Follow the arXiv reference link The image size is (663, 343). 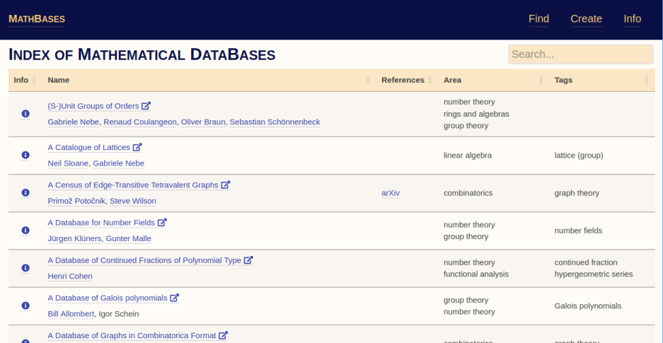point(390,193)
